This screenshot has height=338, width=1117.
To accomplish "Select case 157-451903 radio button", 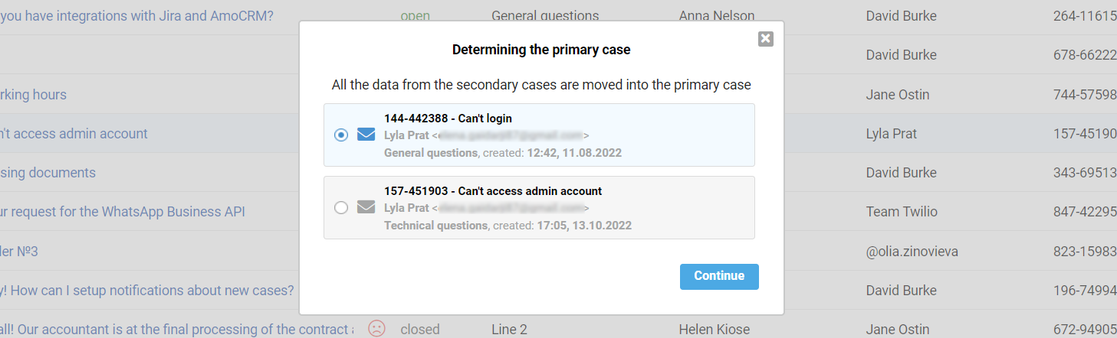I will (341, 207).
